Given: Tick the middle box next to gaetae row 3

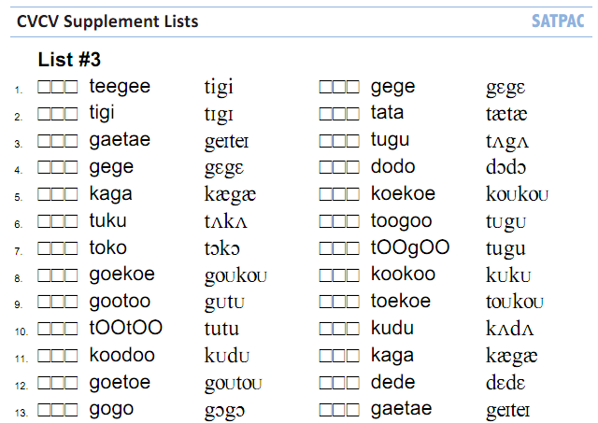Looking at the screenshot, I should (58, 141).
